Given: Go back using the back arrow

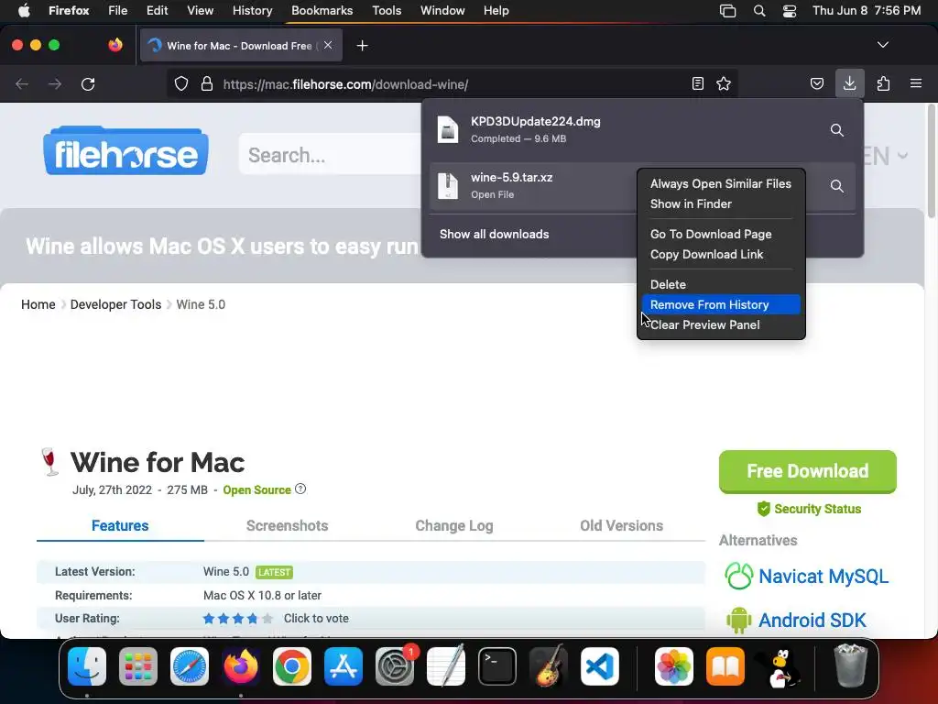Looking at the screenshot, I should click(x=22, y=83).
